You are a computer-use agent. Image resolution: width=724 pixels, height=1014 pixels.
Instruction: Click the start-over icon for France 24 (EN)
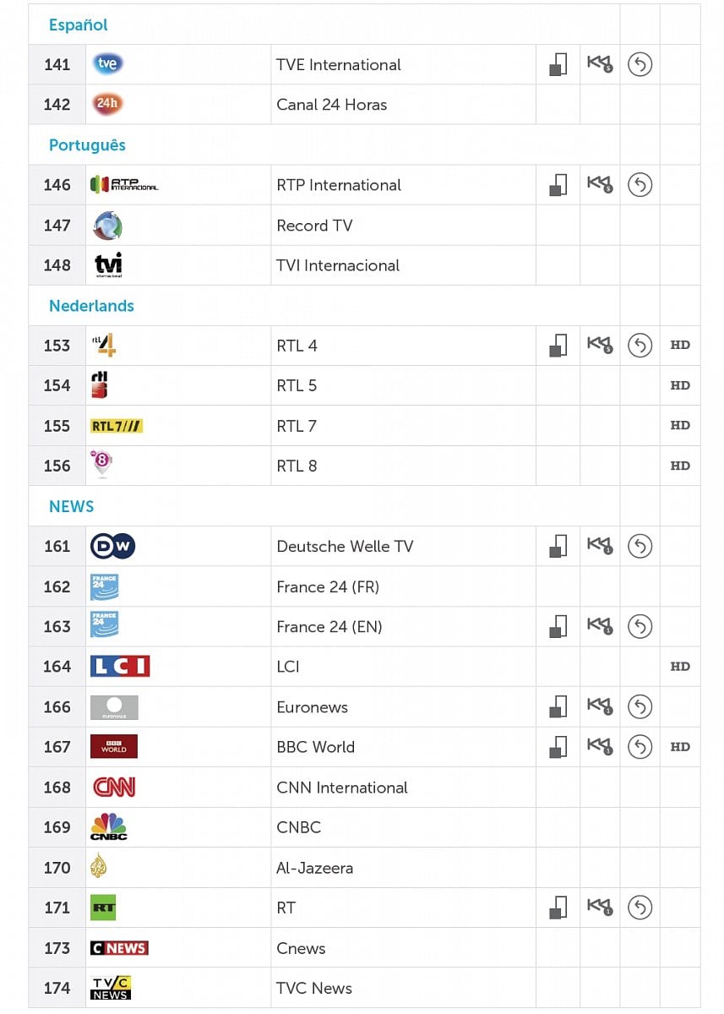tap(599, 626)
